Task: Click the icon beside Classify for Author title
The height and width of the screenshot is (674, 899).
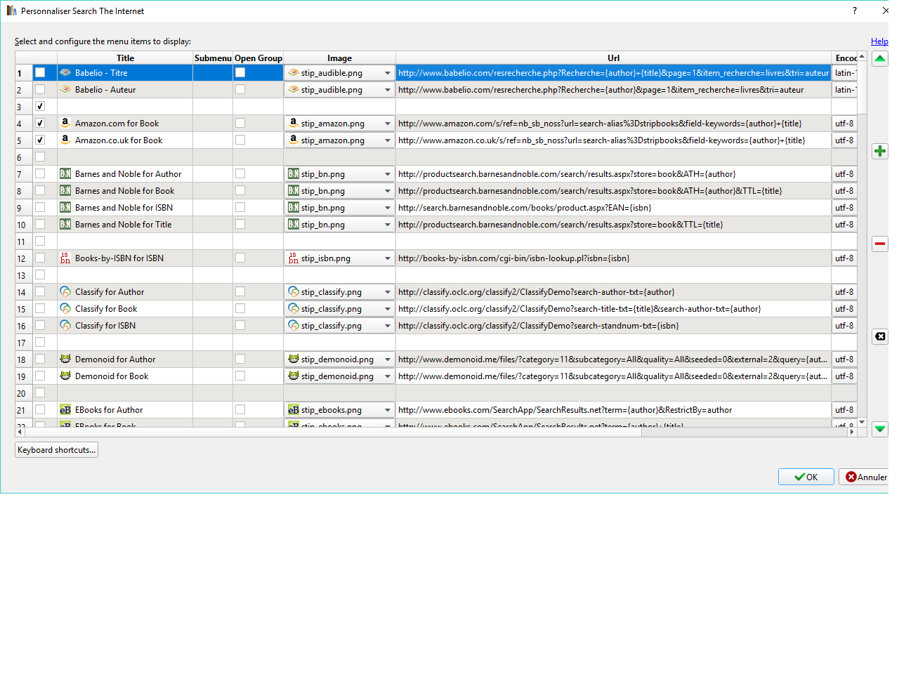Action: (65, 291)
